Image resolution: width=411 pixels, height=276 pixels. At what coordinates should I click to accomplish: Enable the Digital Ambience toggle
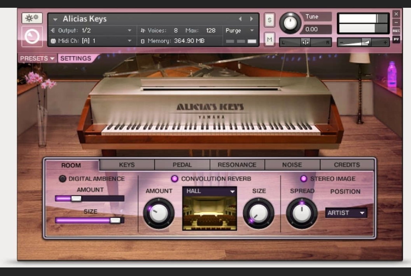(x=62, y=179)
